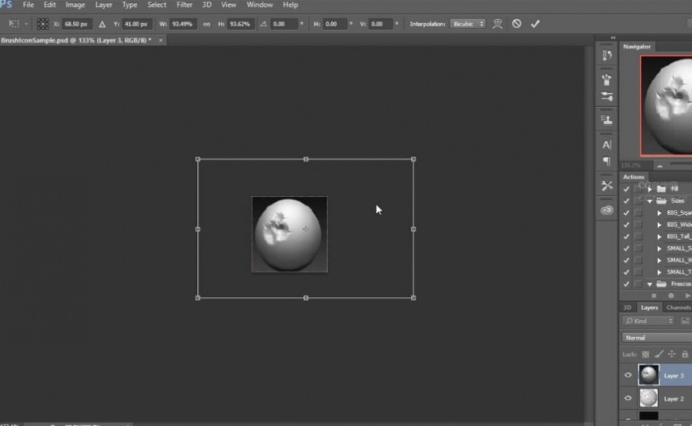Viewport: 692px width, 426px height.
Task: Switch to the Channels tab
Action: [678, 308]
